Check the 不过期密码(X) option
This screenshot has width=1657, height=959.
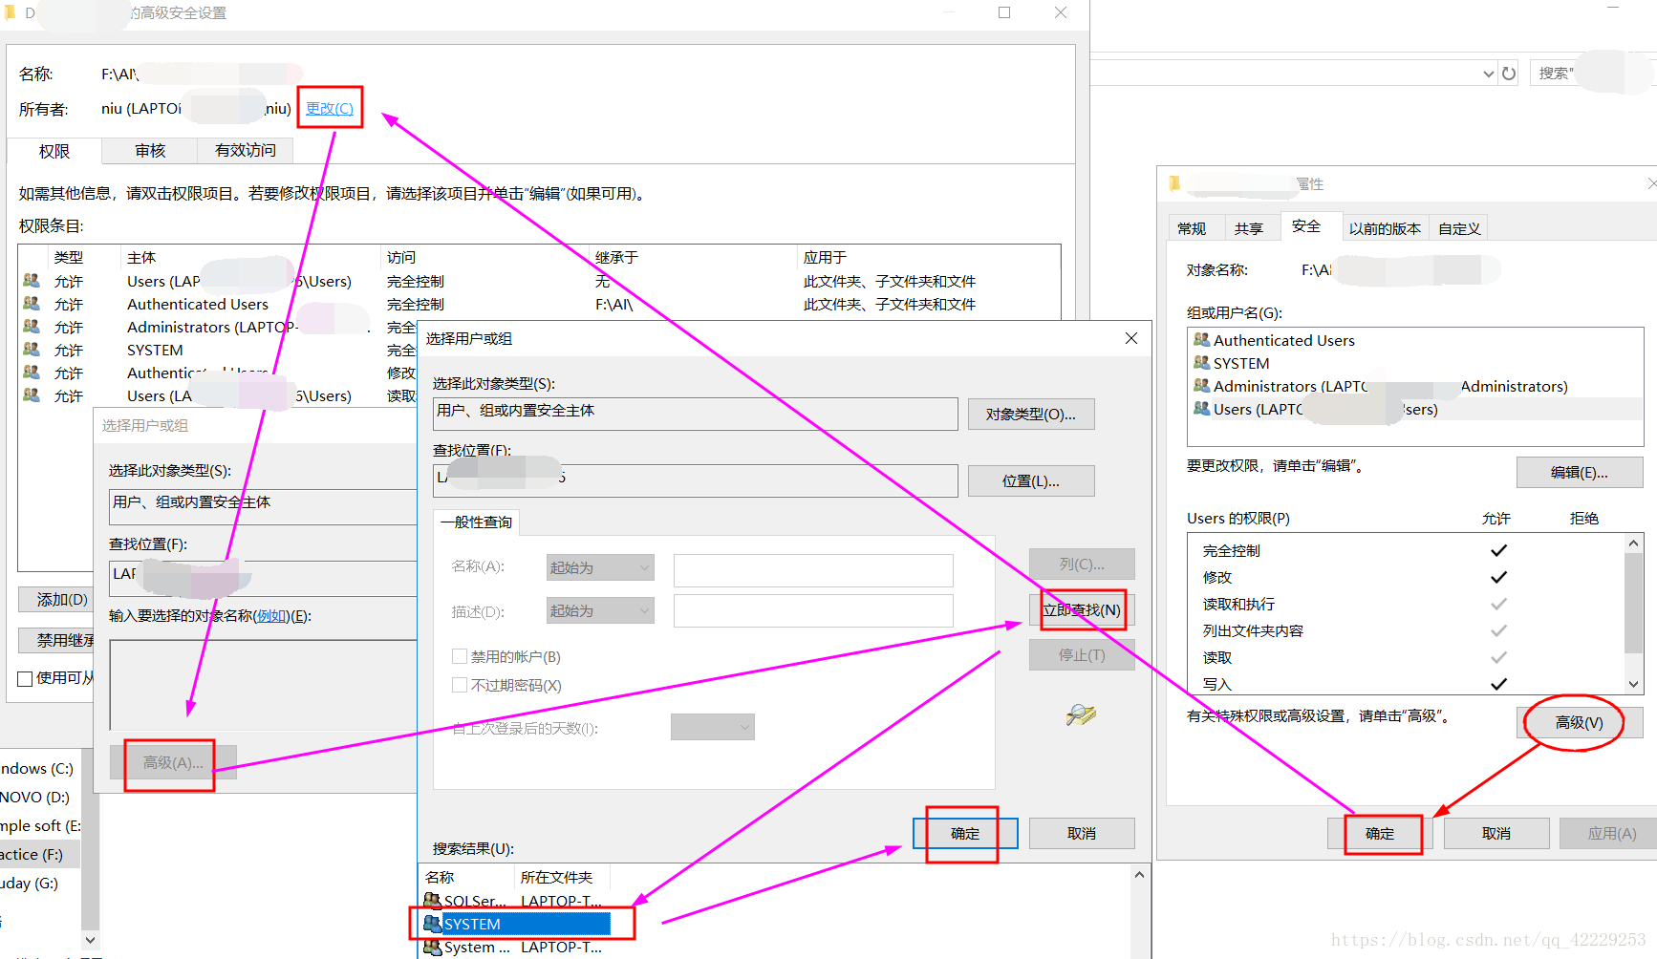coord(460,685)
